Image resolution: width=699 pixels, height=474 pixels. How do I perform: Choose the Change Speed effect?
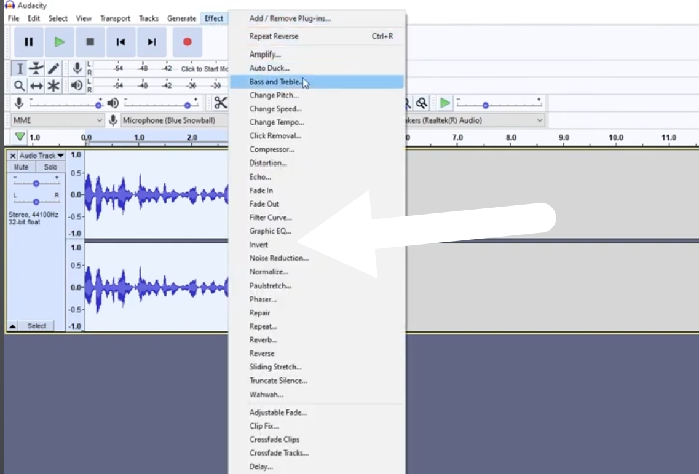(317, 109)
